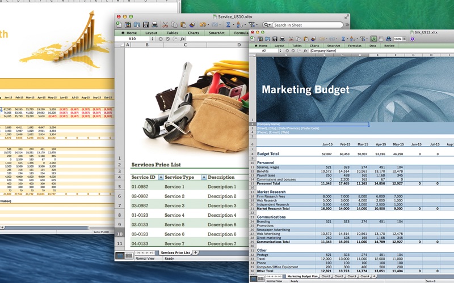Open the Data tab in Silk_US12 ribbon
This screenshot has height=283, width=454.
point(373,46)
